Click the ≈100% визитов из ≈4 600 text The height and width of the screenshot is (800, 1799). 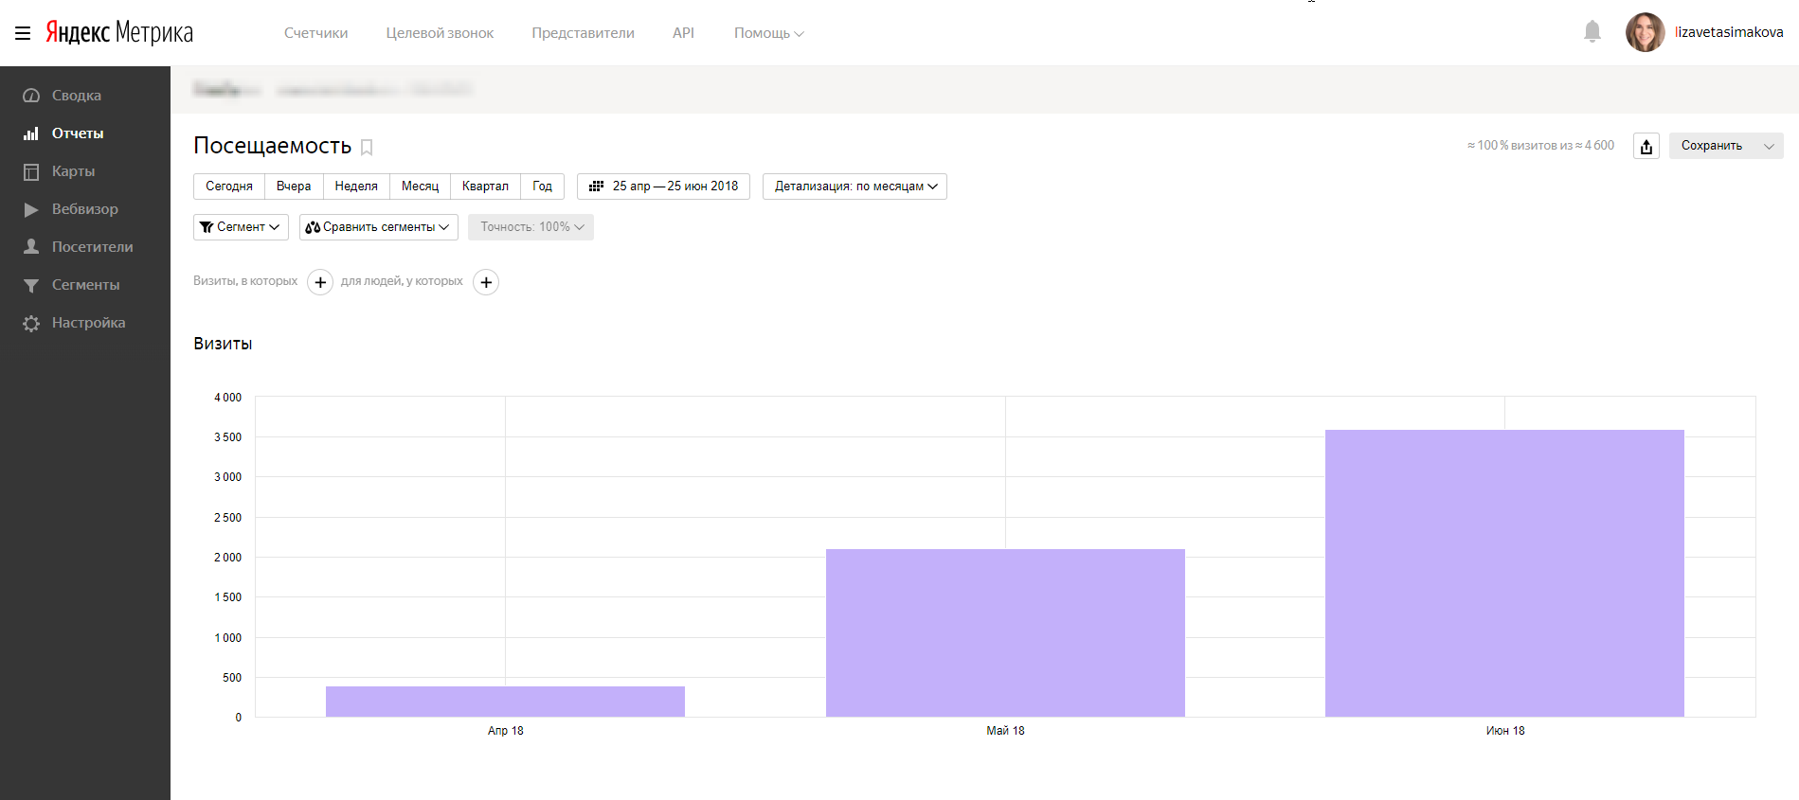[x=1540, y=146]
